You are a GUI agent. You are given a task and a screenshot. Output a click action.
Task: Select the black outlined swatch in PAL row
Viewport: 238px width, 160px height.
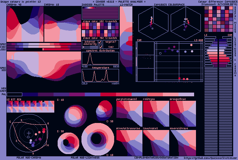pyautogui.click(x=15, y=94)
